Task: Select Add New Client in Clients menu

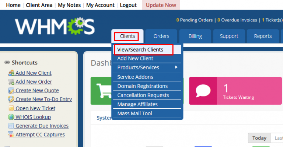Action: point(147,59)
